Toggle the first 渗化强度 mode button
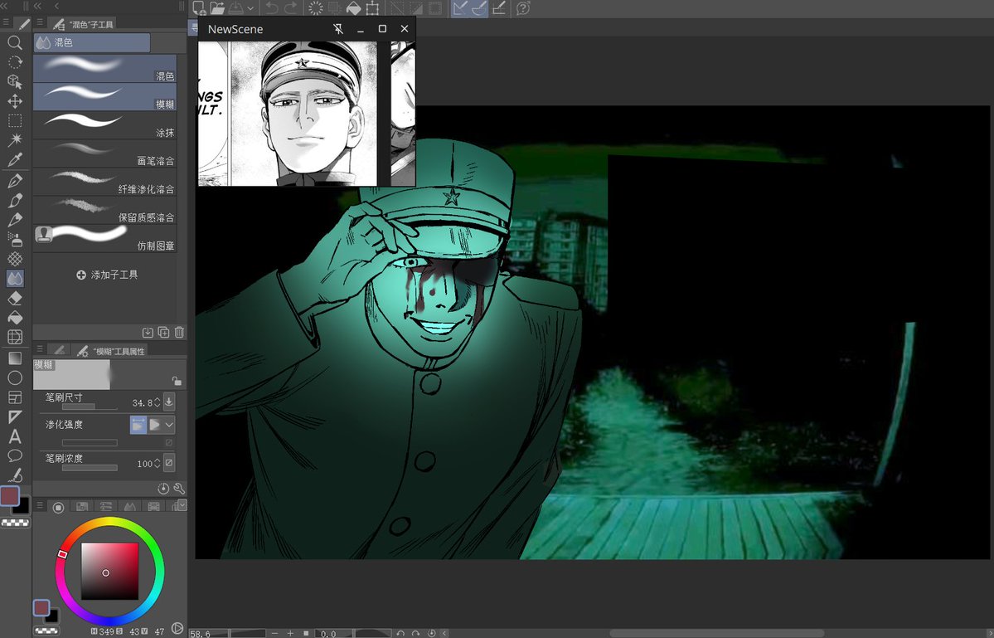This screenshot has height=638, width=994. pyautogui.click(x=138, y=425)
